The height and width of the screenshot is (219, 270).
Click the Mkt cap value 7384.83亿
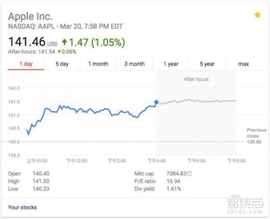(x=176, y=174)
